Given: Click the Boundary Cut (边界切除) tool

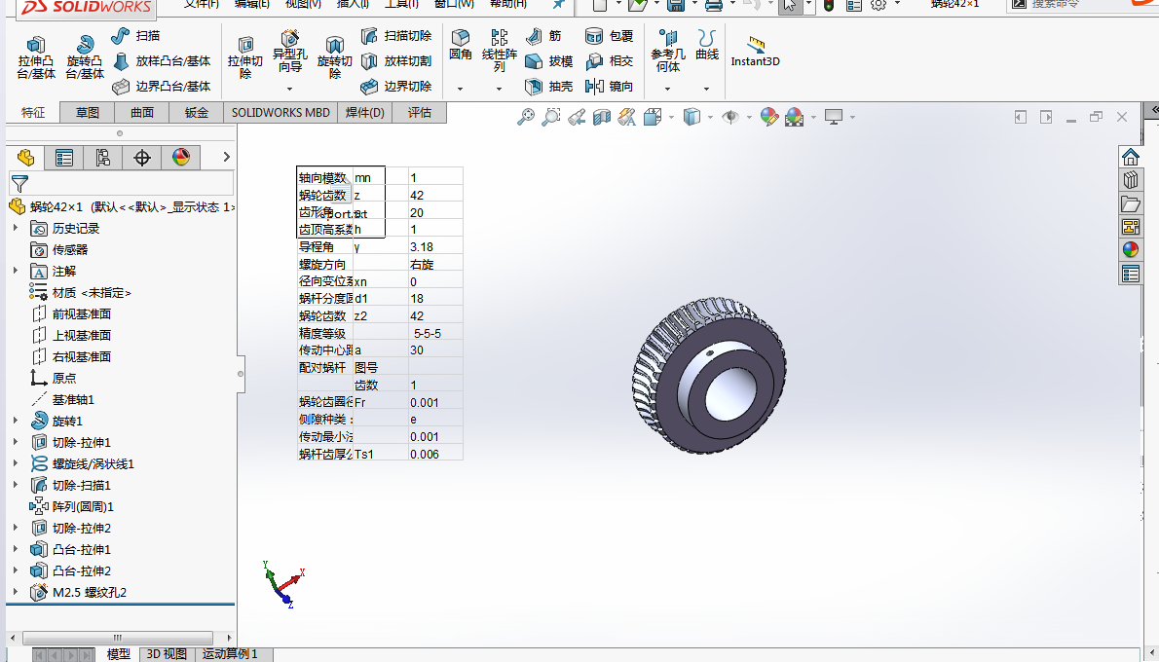Looking at the screenshot, I should click(x=396, y=87).
